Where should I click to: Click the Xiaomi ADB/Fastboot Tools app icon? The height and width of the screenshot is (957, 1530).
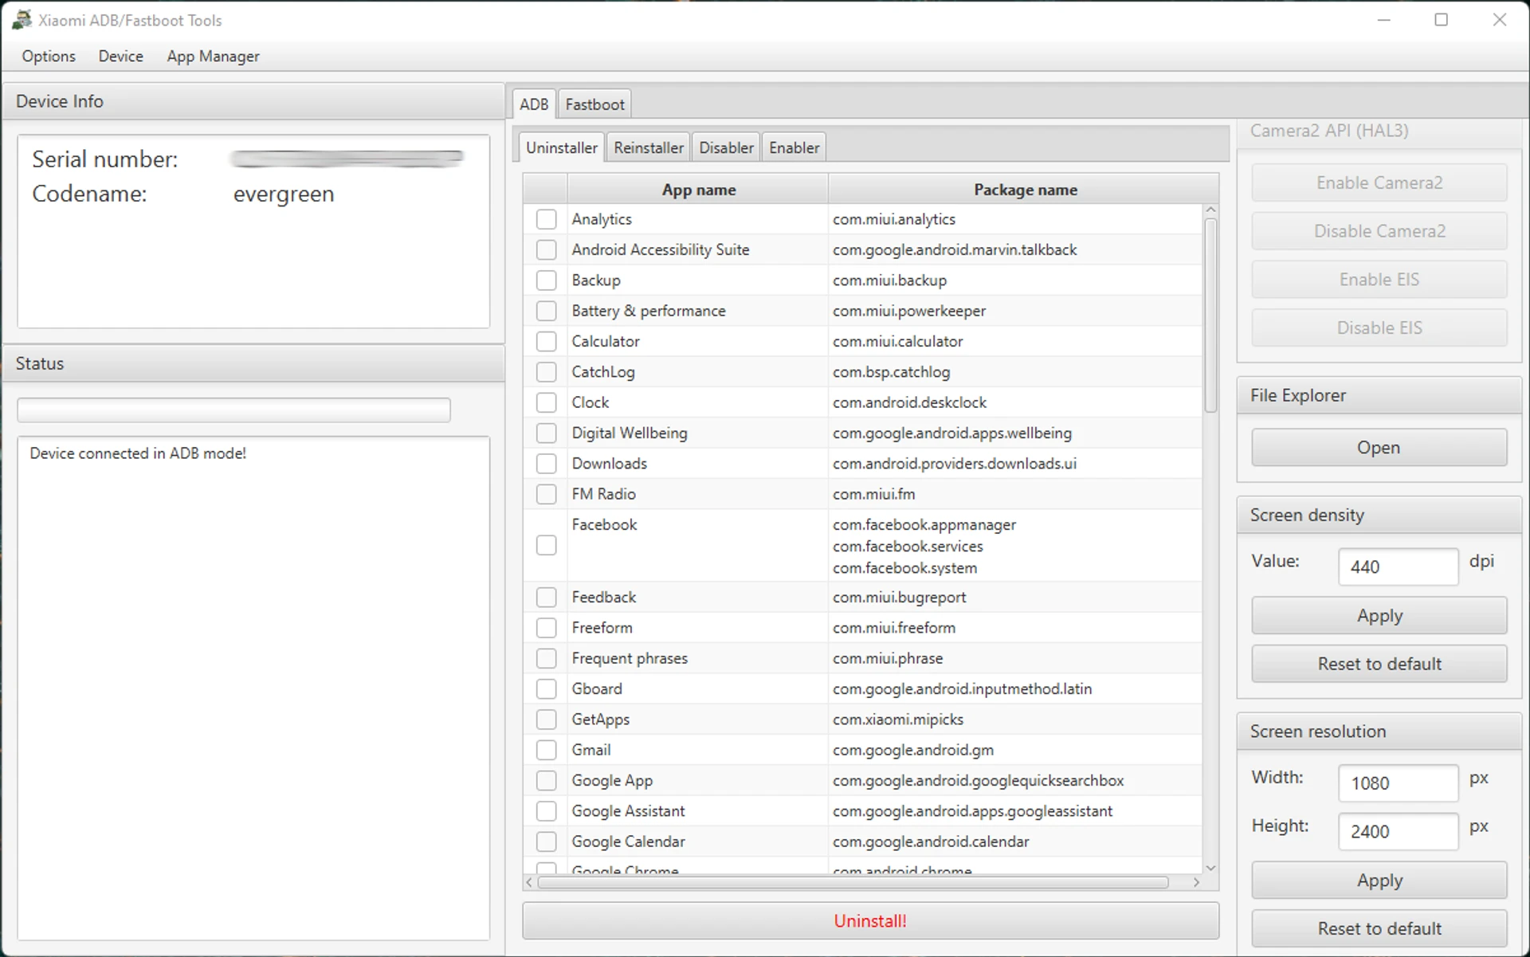[22, 20]
